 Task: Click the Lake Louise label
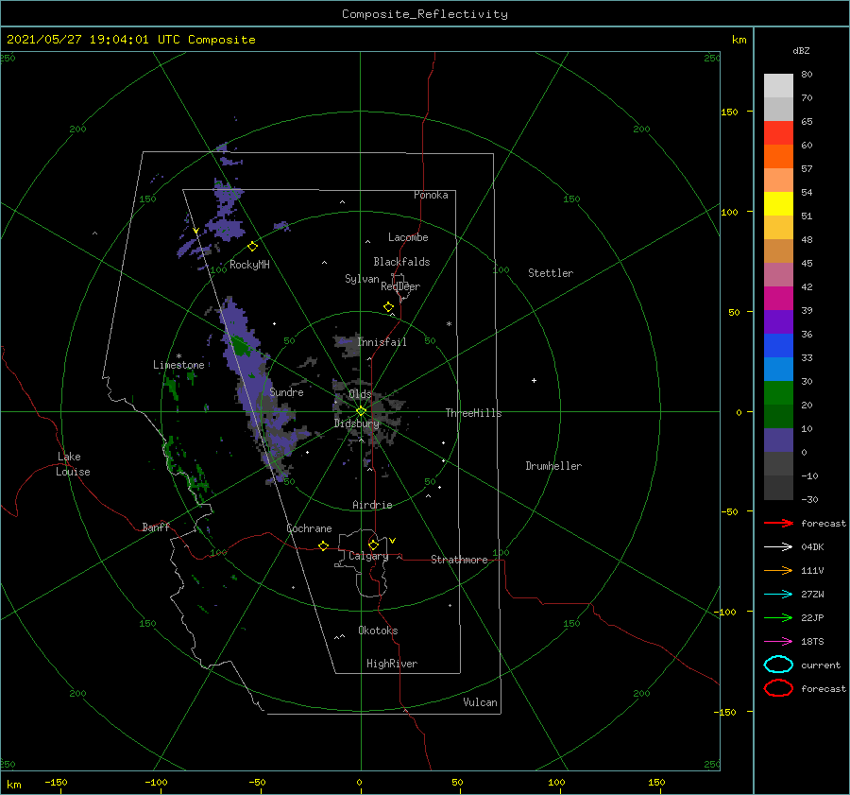pyautogui.click(x=73, y=464)
